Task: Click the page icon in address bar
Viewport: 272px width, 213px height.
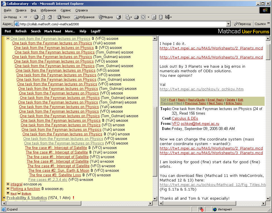Action: pos(17,24)
